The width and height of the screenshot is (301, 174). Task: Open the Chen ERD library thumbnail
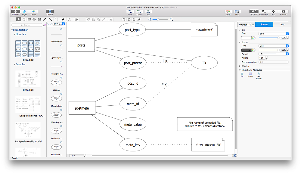click(x=28, y=49)
